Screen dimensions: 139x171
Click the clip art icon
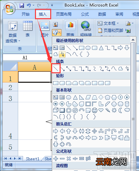pyautogui.click(x=55, y=24)
